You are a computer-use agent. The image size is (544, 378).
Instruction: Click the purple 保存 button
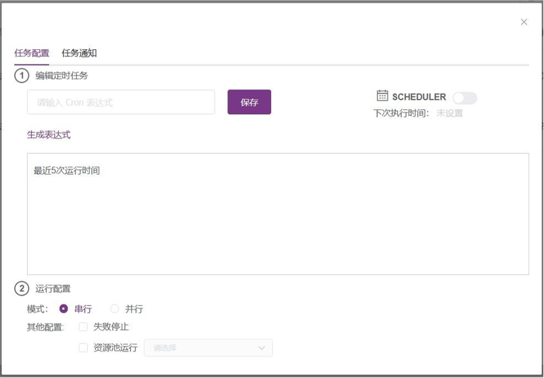[x=250, y=102]
